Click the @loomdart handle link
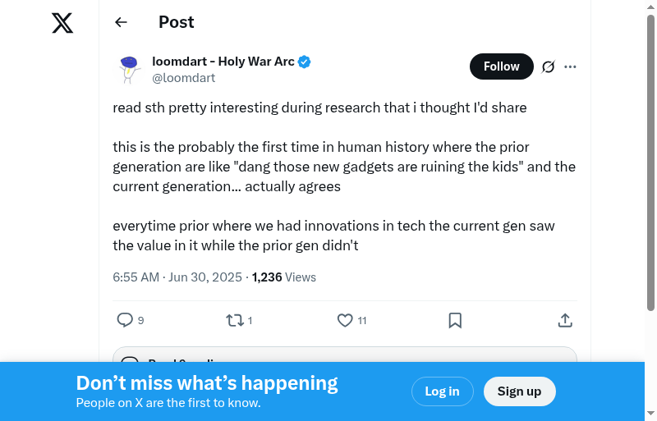 click(183, 78)
